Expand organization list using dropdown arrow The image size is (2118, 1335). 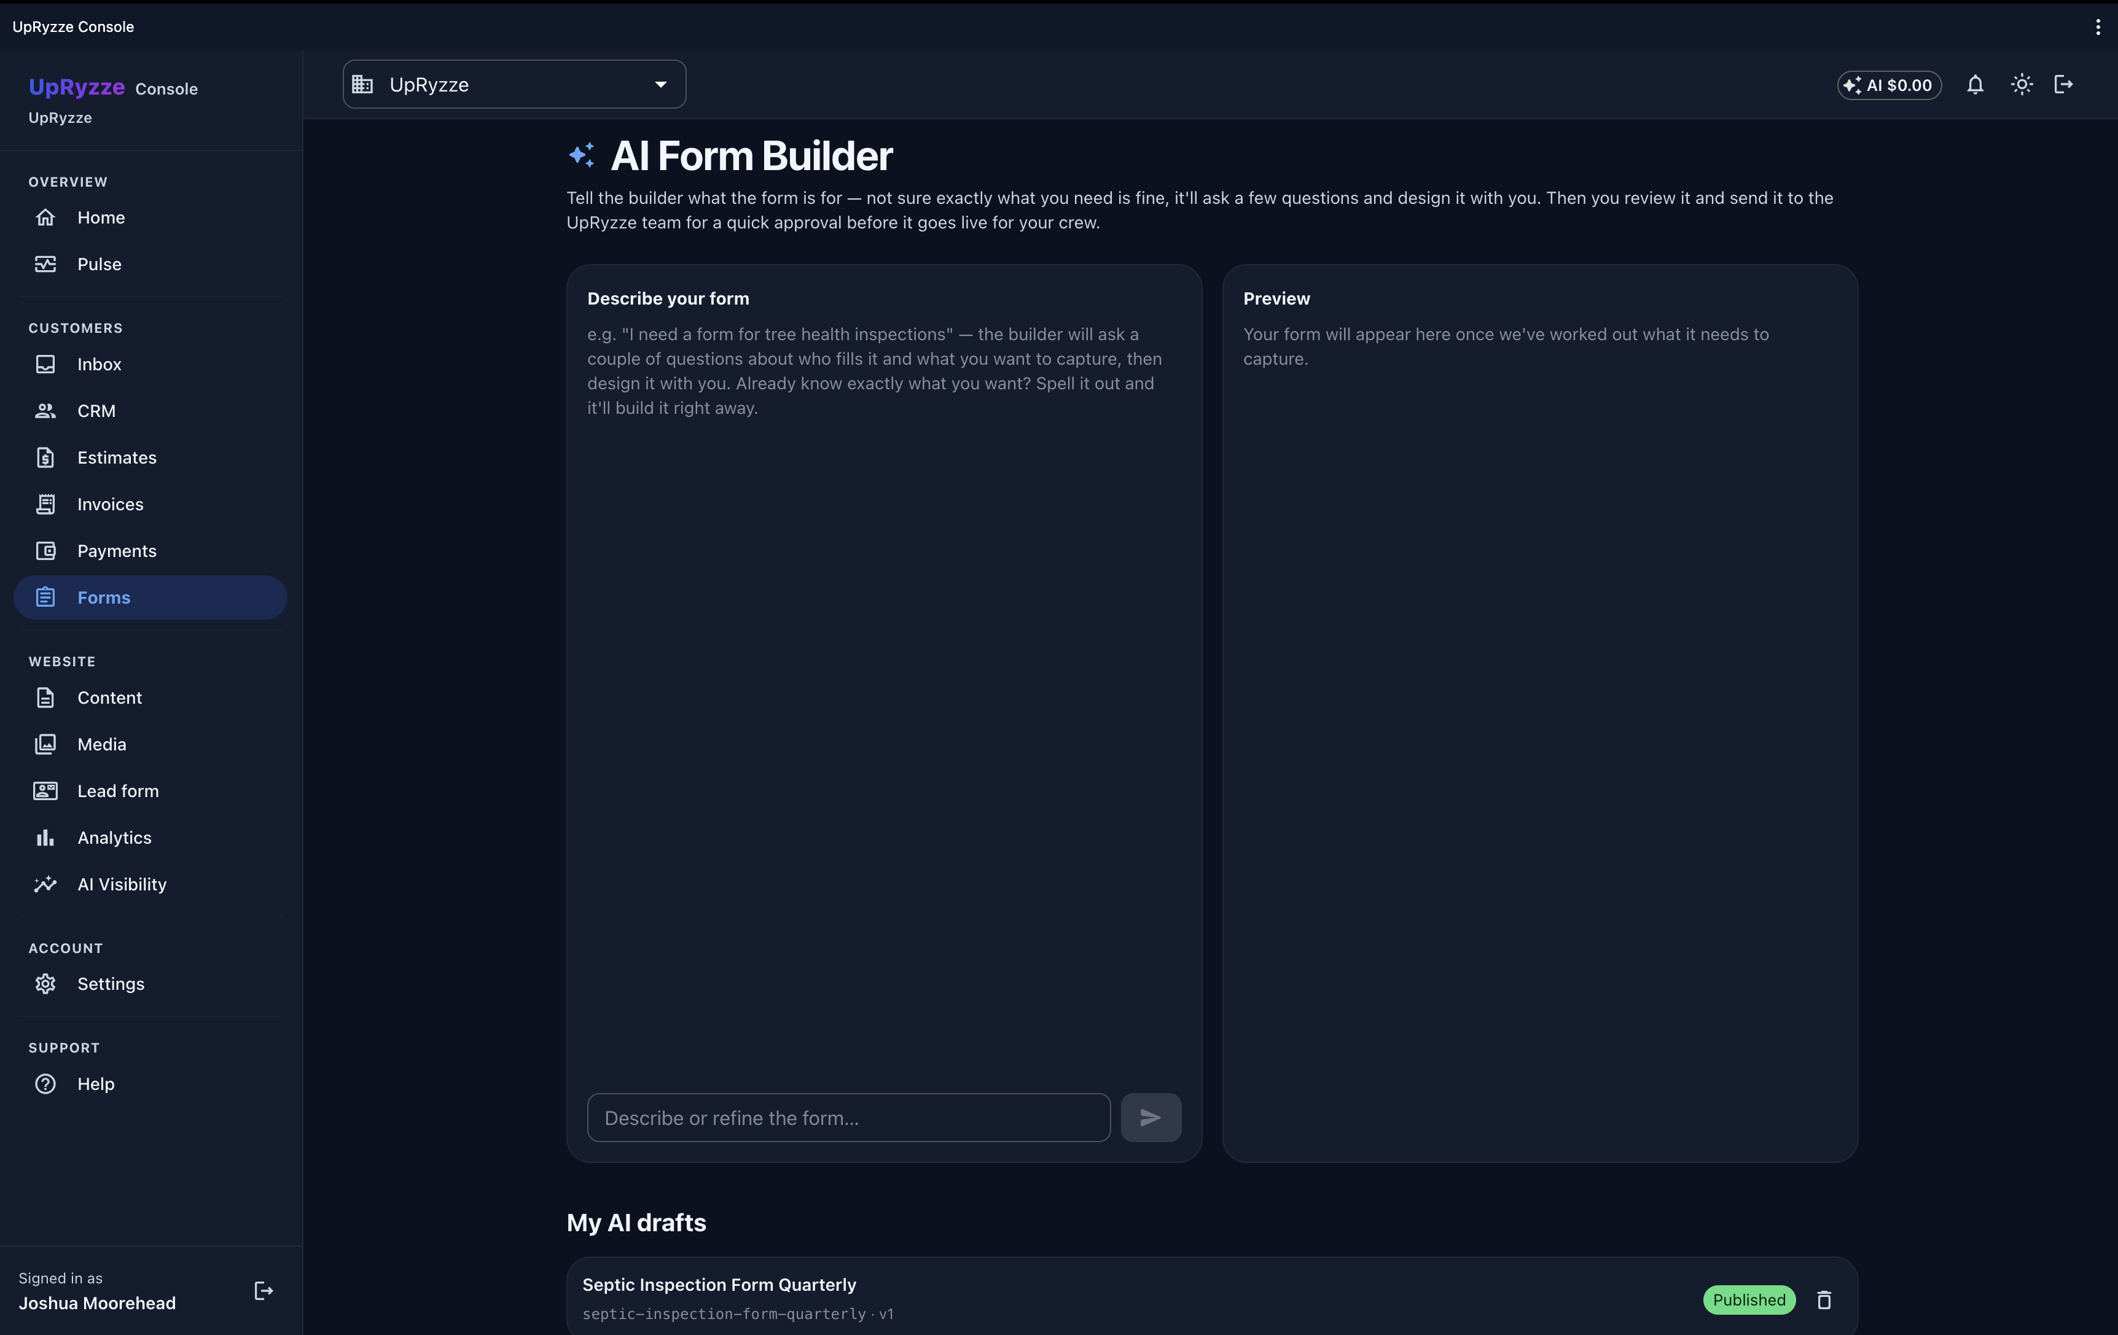[660, 84]
